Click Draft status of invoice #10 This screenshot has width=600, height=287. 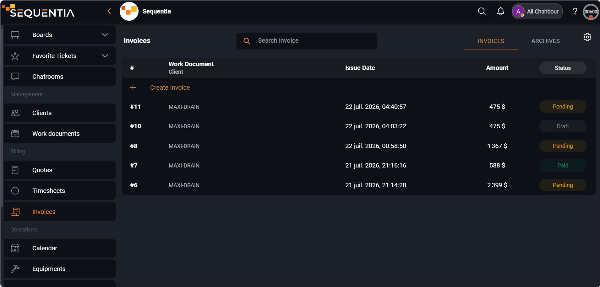[x=563, y=126]
